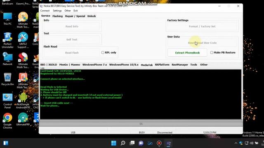Viewport: 264px width, 148px height.
Task: Open the Repair / Special tab
Action: (x=75, y=16)
